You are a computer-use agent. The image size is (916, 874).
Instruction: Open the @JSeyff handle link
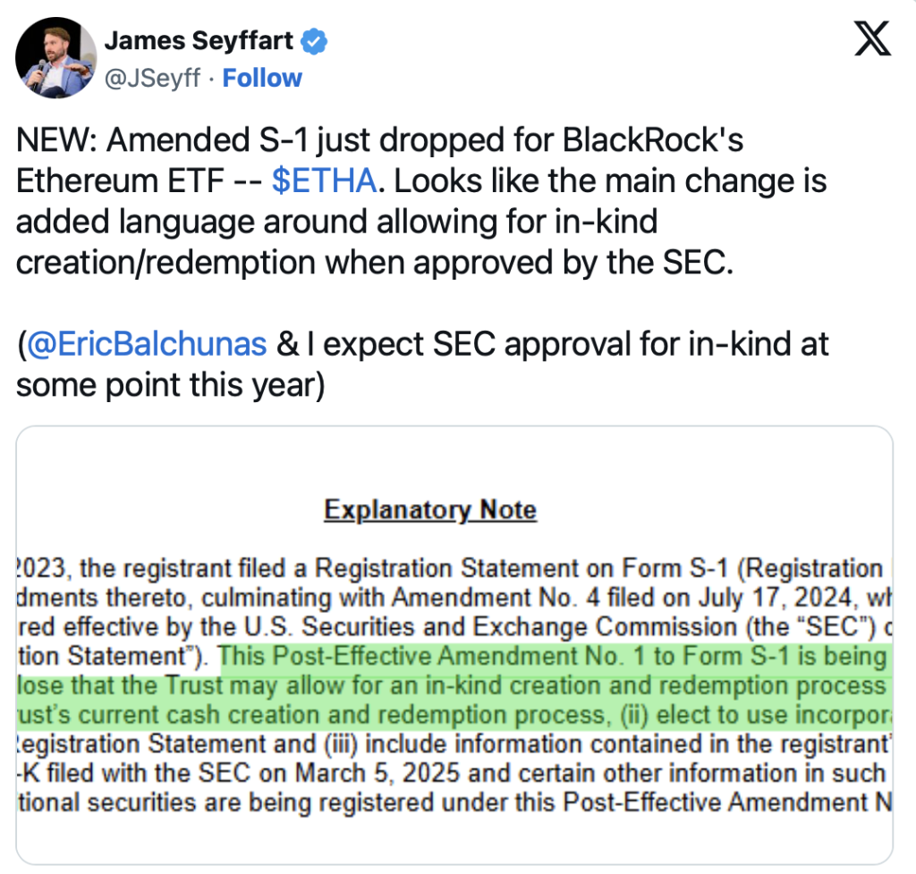click(152, 78)
